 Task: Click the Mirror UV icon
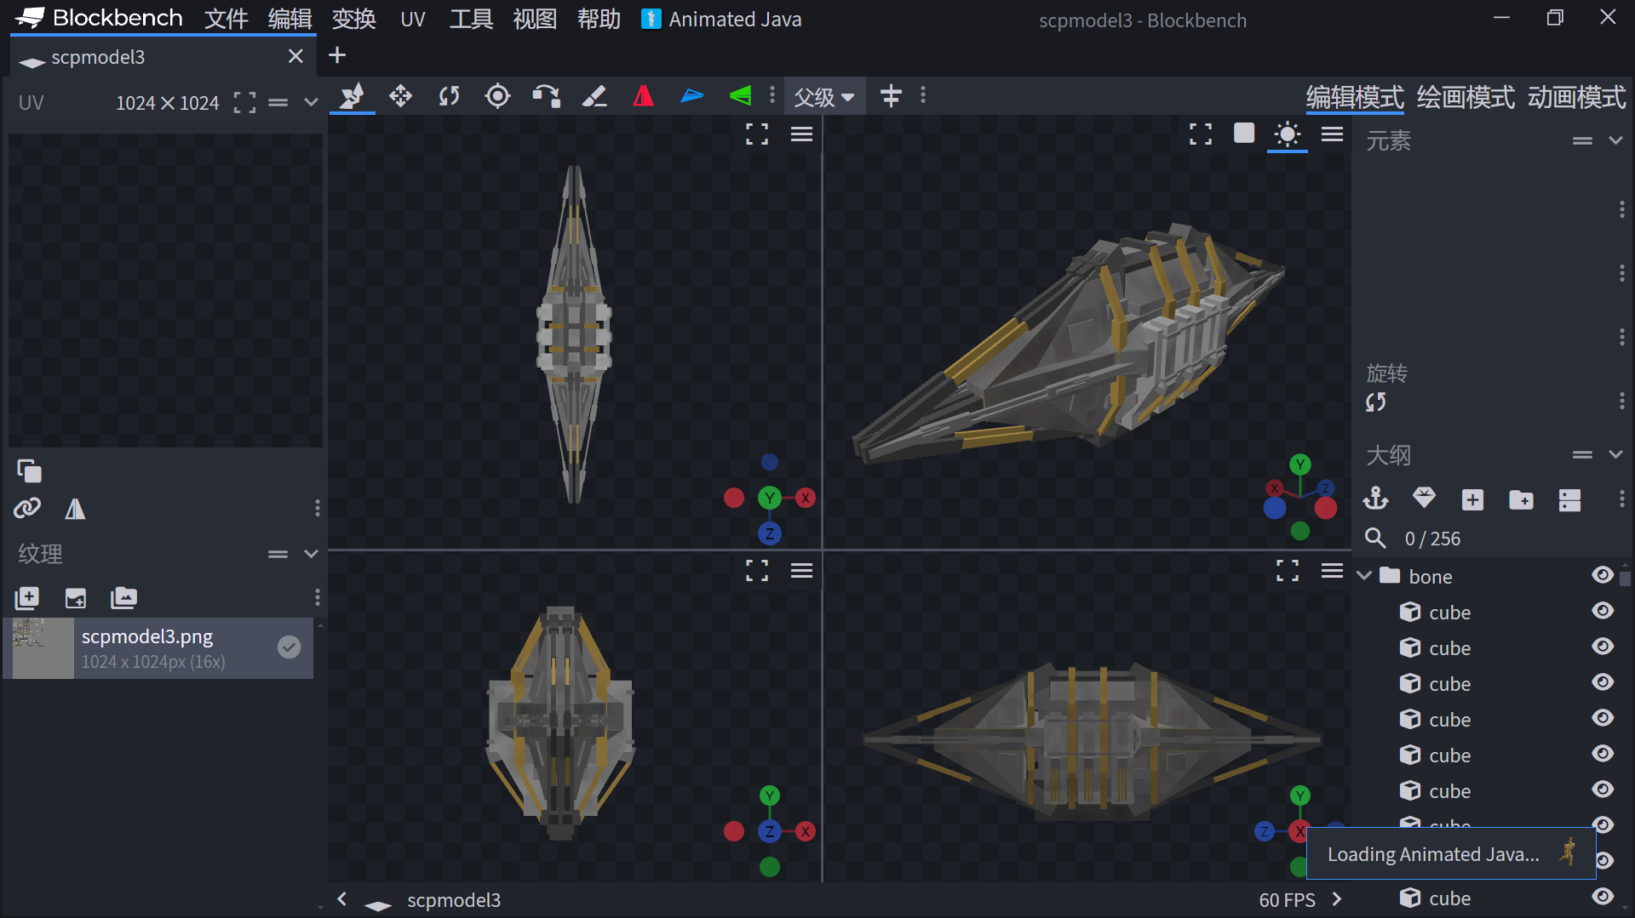[x=75, y=509]
